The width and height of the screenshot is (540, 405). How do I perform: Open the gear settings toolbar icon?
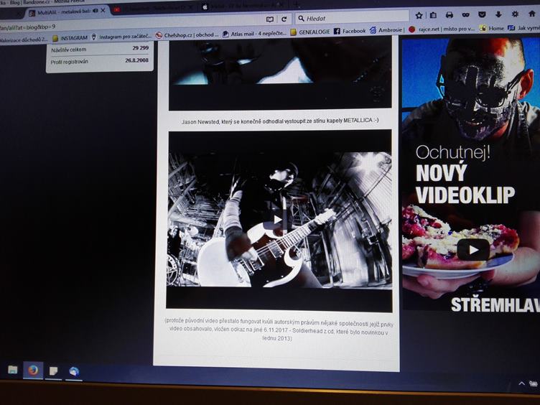[x=515, y=14]
